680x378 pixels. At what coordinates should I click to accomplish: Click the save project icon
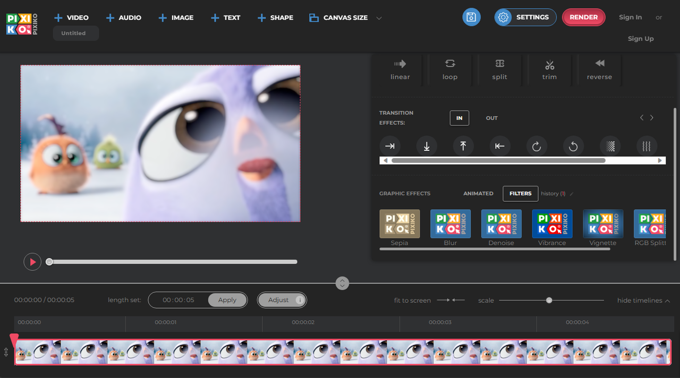tap(471, 17)
